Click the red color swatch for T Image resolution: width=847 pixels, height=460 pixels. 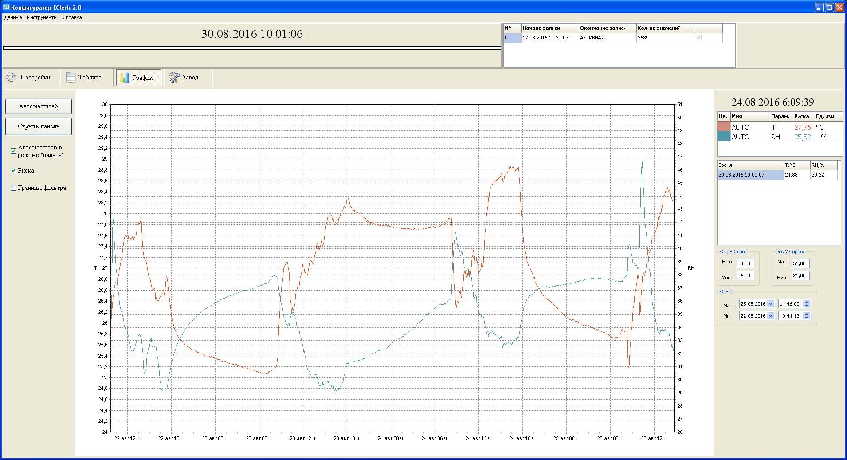(x=723, y=127)
